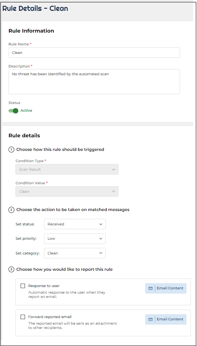Open the Set status dropdown showing Received

coord(75,224)
